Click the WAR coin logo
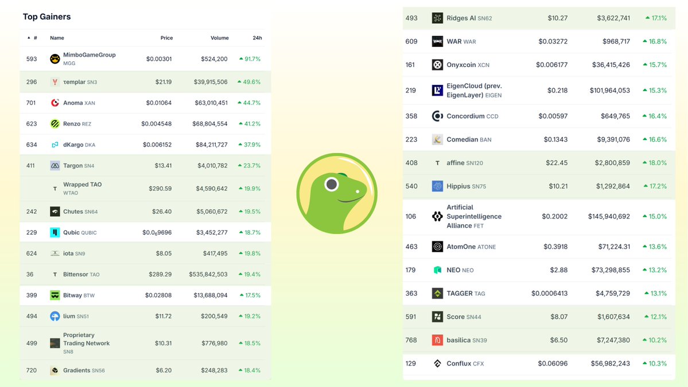688x387 pixels. coord(437,41)
